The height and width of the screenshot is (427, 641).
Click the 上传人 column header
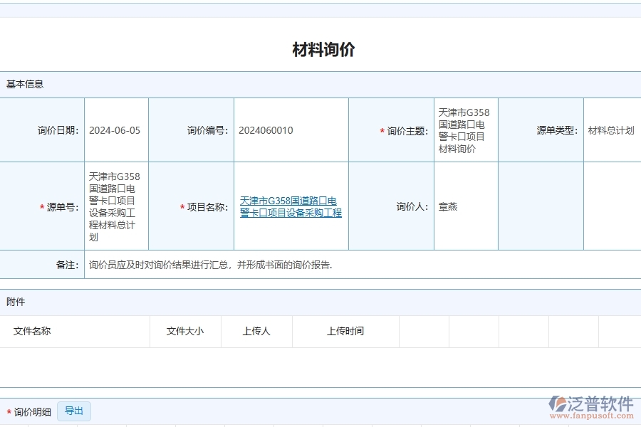tap(256, 331)
